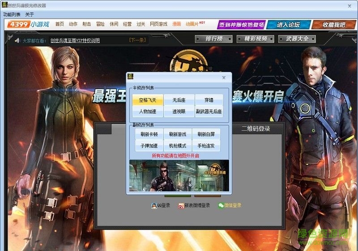Click the 刷新游戏 button
This screenshot has height=251, width=358.
pyautogui.click(x=178, y=134)
